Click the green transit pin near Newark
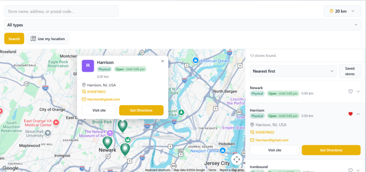 128,140
